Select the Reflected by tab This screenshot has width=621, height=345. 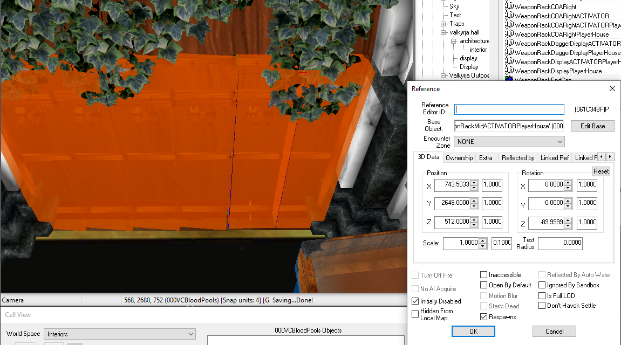click(517, 158)
